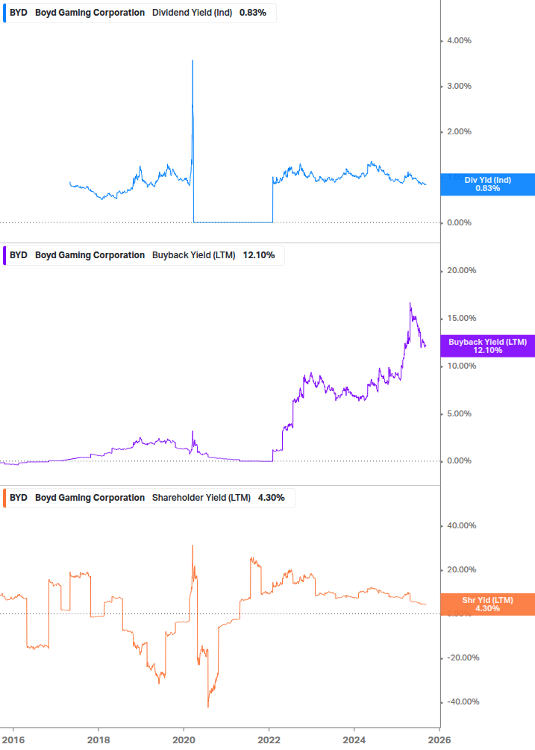Click the 2020 label on the time axis
This screenshot has height=750, width=535.
[x=184, y=740]
